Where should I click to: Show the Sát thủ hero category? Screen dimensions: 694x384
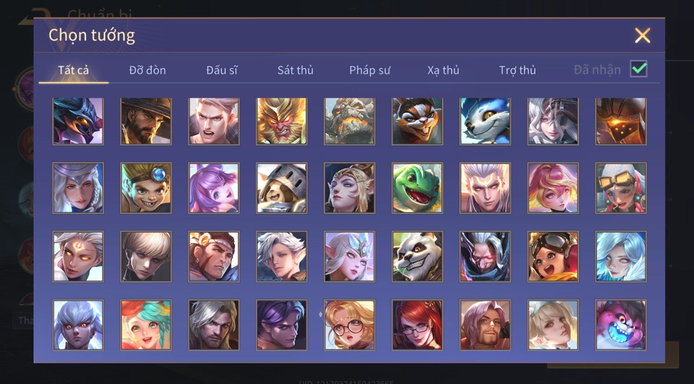pyautogui.click(x=295, y=70)
